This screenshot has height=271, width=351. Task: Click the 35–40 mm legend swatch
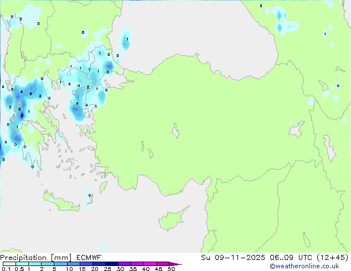(x=137, y=264)
